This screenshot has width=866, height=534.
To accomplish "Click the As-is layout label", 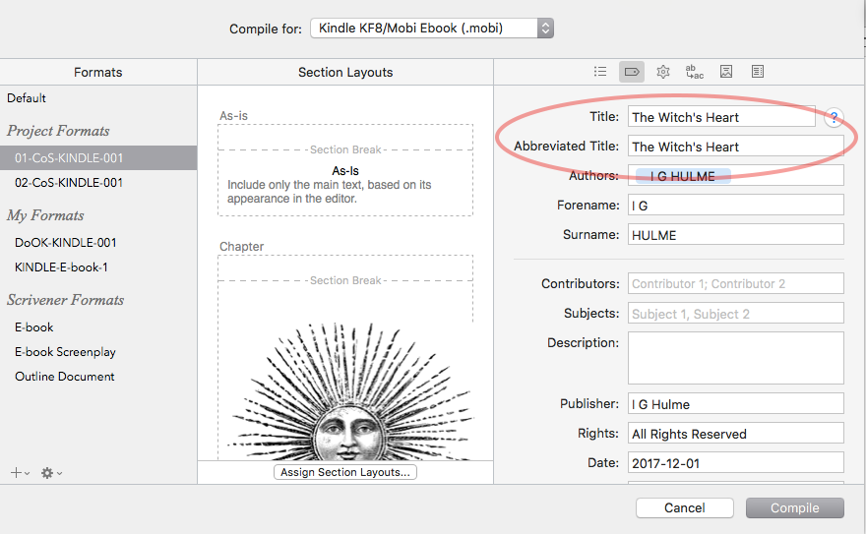I will pyautogui.click(x=233, y=116).
